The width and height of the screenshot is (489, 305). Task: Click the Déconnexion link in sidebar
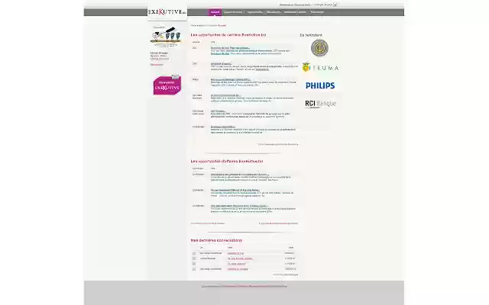(157, 65)
